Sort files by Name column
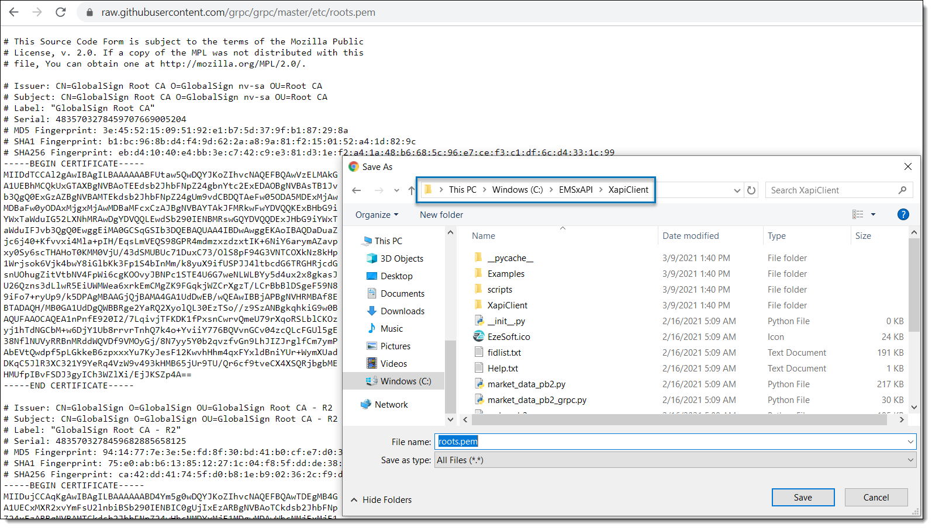 (484, 236)
